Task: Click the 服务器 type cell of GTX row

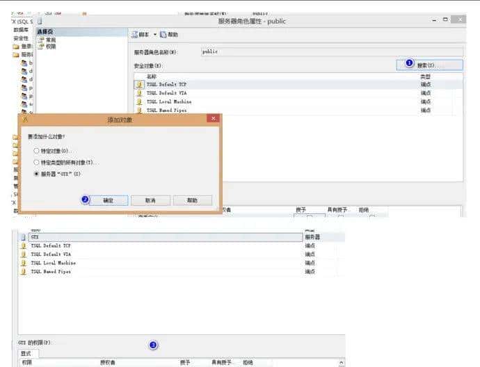Action: (x=312, y=237)
